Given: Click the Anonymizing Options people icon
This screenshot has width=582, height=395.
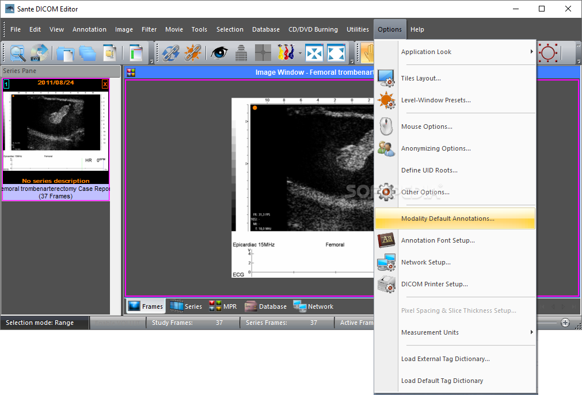Looking at the screenshot, I should click(386, 148).
